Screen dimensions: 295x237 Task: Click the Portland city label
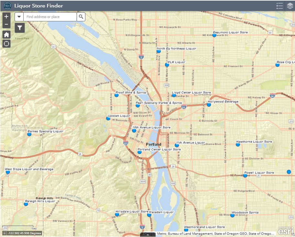[154, 144]
